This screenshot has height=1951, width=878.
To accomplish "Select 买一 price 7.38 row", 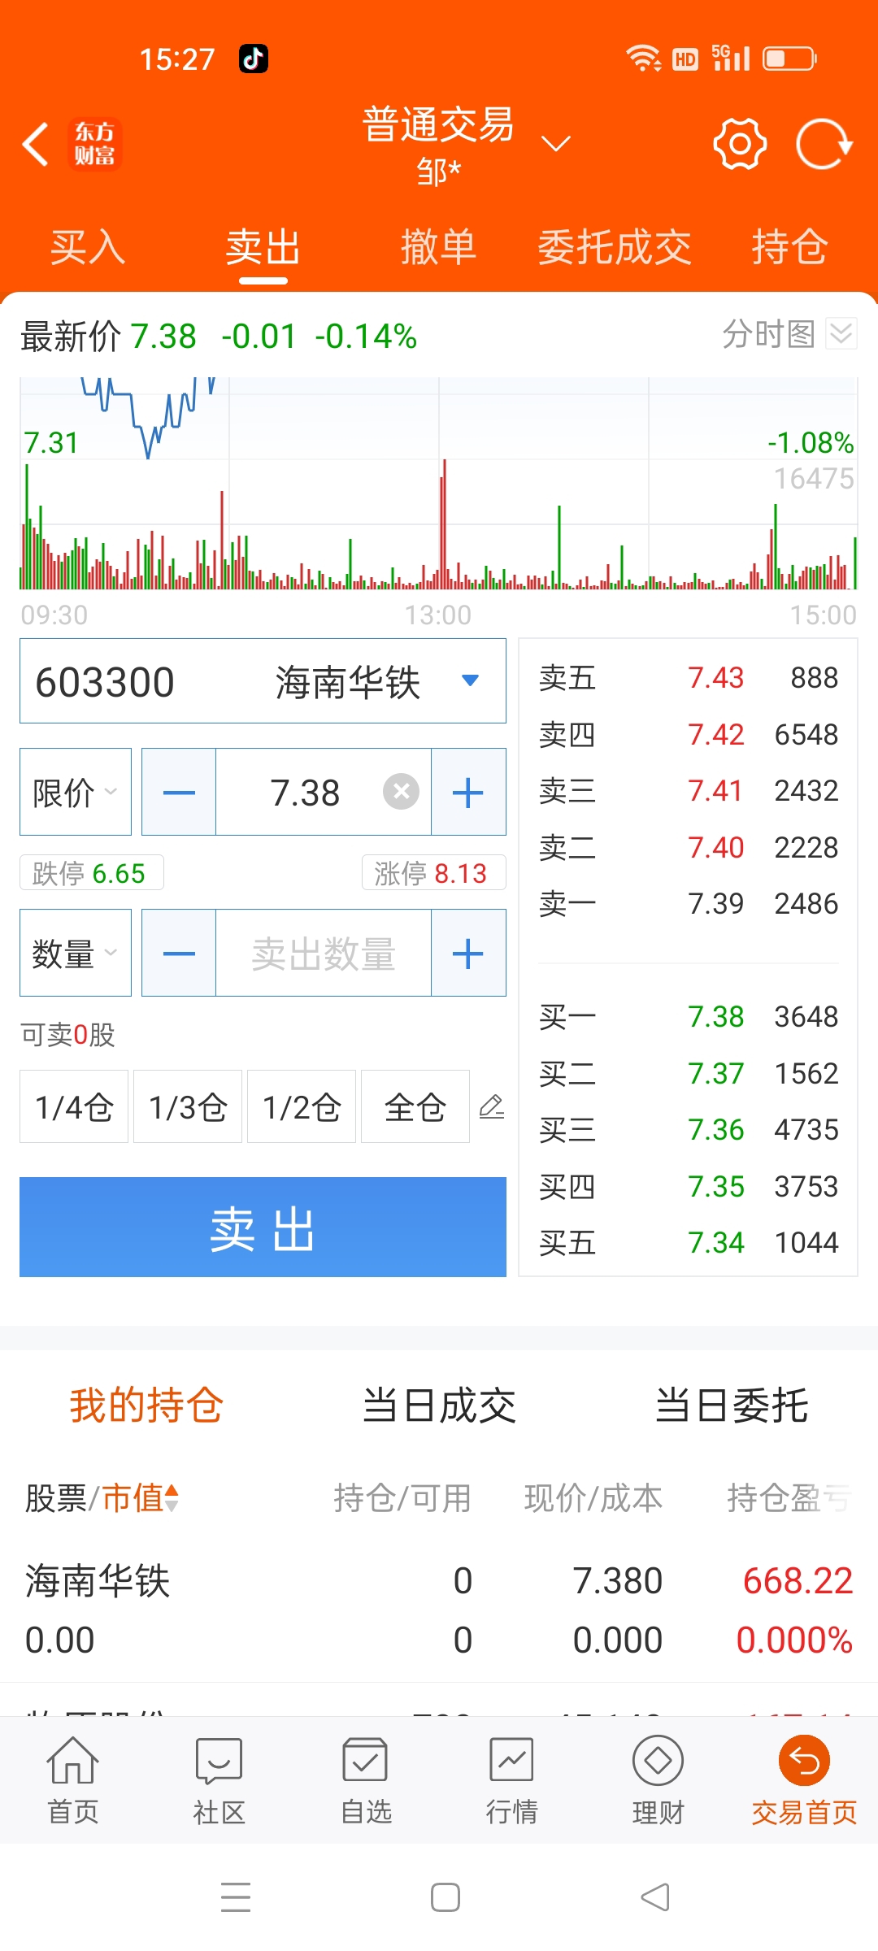I will click(x=688, y=1016).
